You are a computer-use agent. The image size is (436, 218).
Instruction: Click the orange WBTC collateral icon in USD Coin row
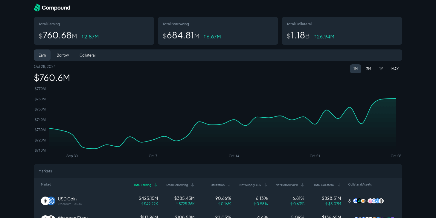363,201
